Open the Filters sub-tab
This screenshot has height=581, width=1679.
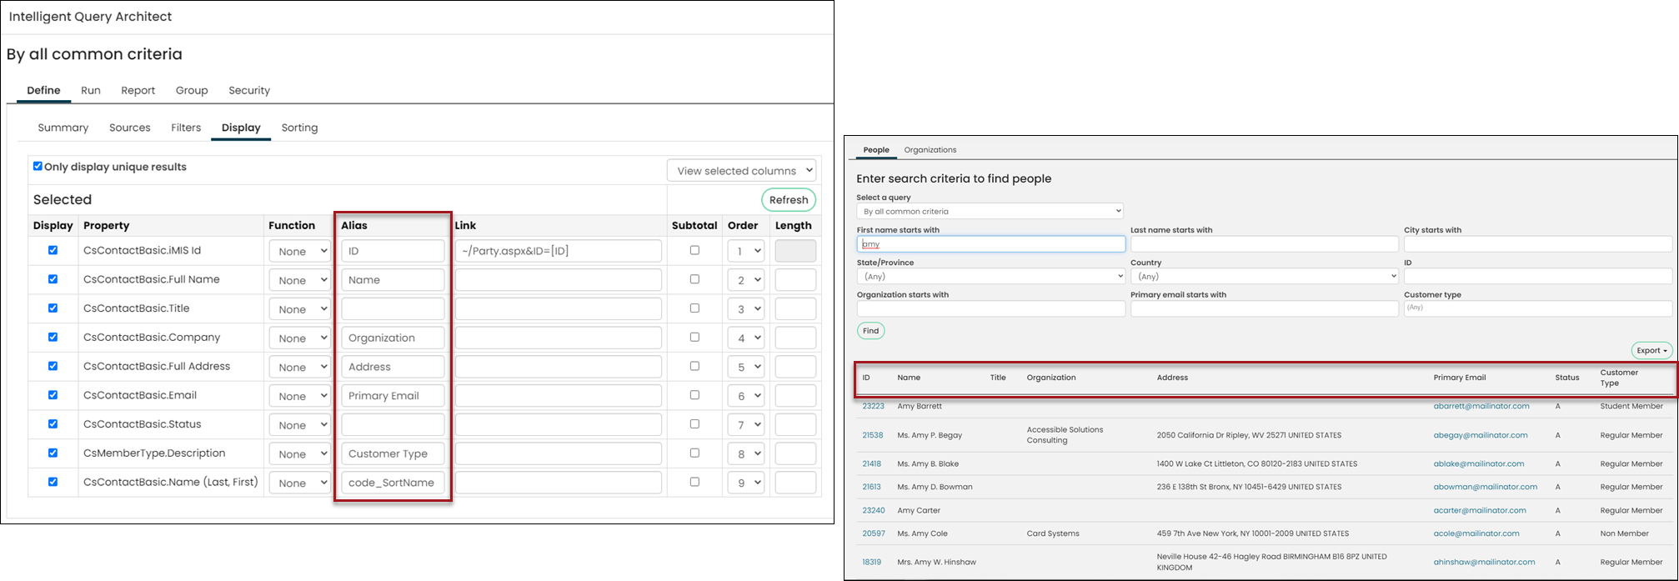[186, 128]
